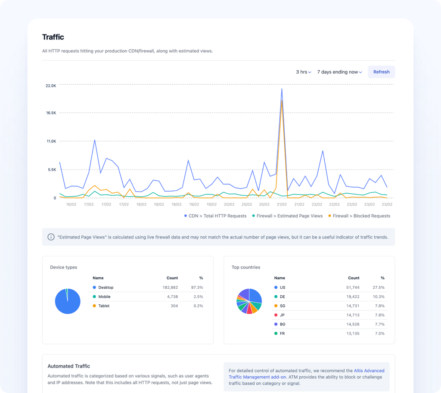
Task: Open the Altis Advanced Traffic Management add-on link
Action: pos(369,371)
